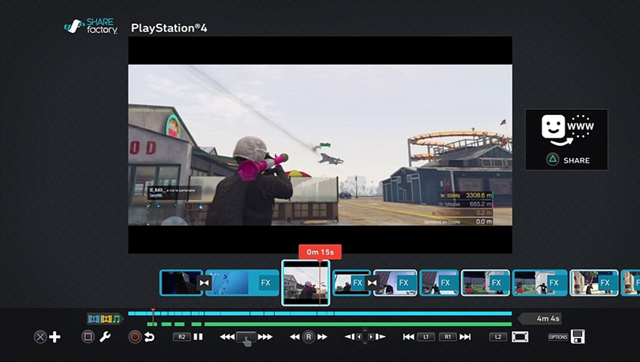Click the undo arrow icon
The width and height of the screenshot is (640, 362).
pyautogui.click(x=149, y=337)
